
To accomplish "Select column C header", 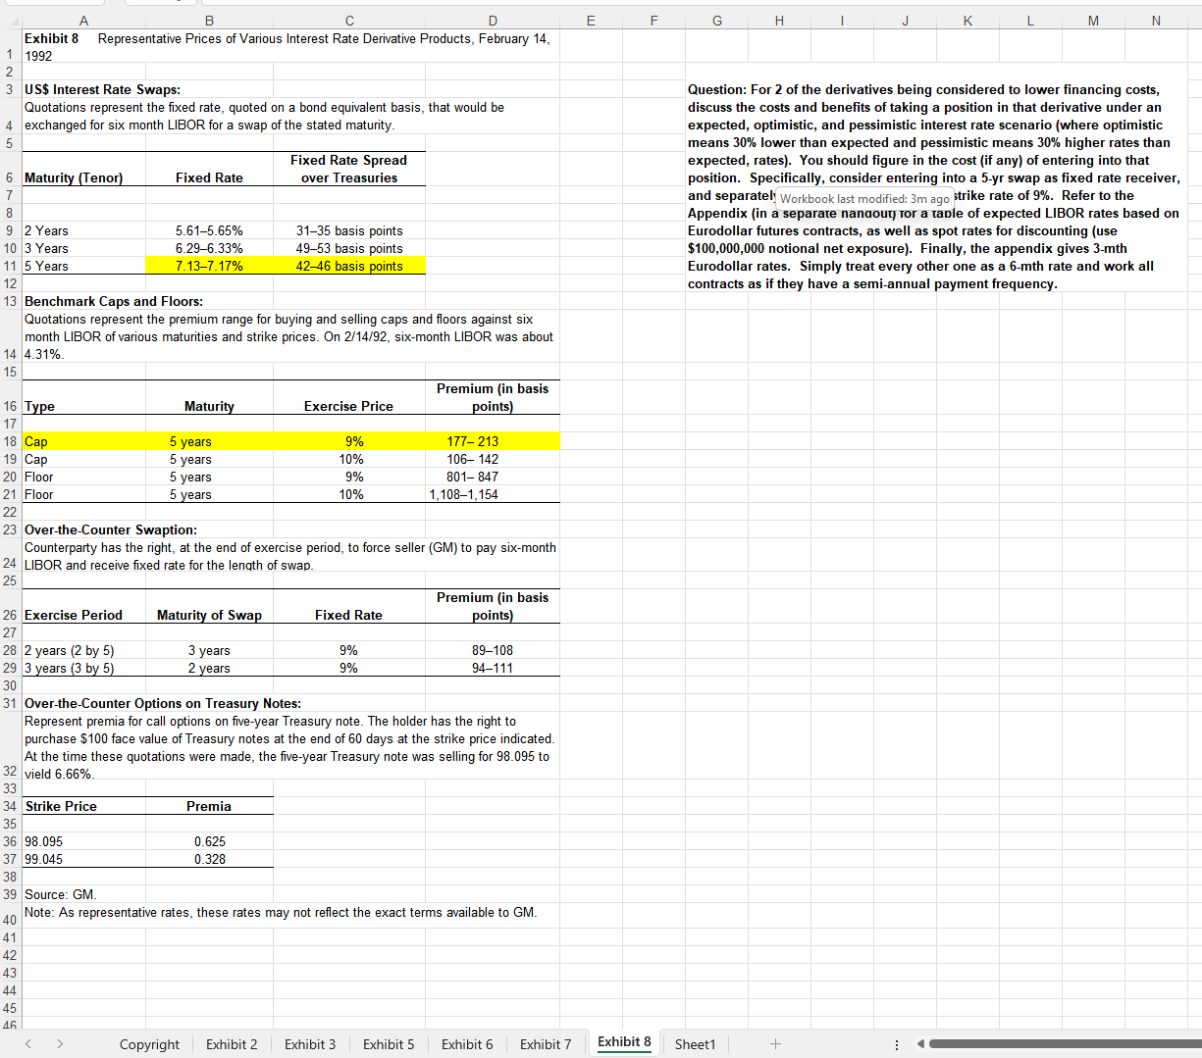I will coord(349,21).
